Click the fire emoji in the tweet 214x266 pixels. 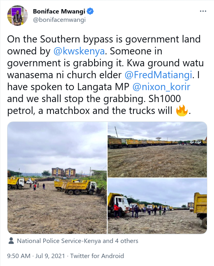tap(182, 110)
